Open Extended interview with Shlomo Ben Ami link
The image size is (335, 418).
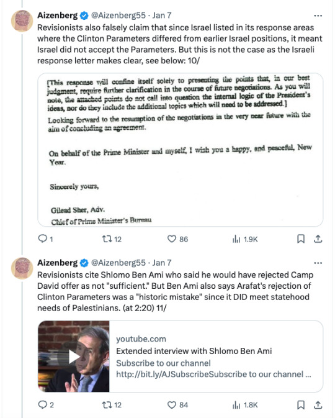(194, 351)
